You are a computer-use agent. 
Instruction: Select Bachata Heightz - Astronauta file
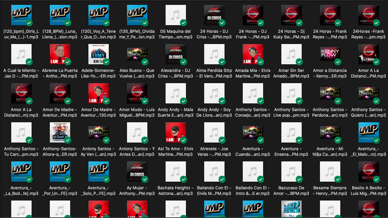click(175, 172)
